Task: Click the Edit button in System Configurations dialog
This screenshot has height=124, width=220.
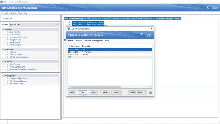Action: click(x=82, y=93)
